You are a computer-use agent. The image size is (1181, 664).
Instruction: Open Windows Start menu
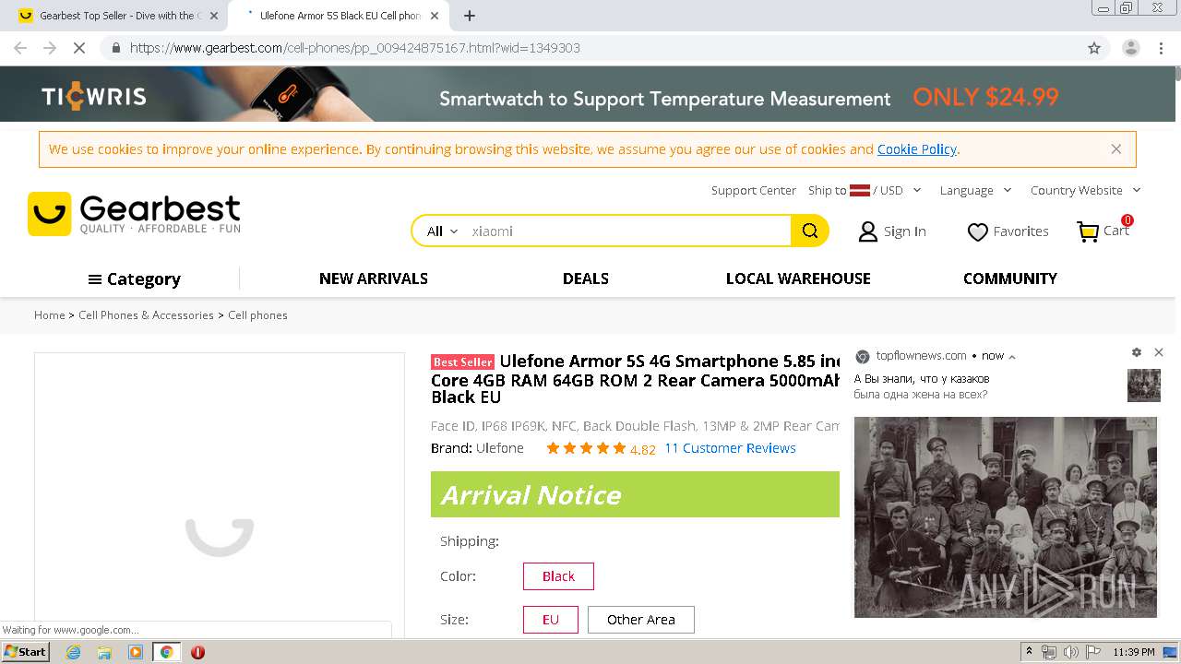(25, 652)
